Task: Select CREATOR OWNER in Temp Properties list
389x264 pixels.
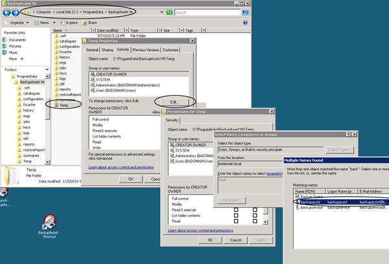Action: tap(139, 74)
